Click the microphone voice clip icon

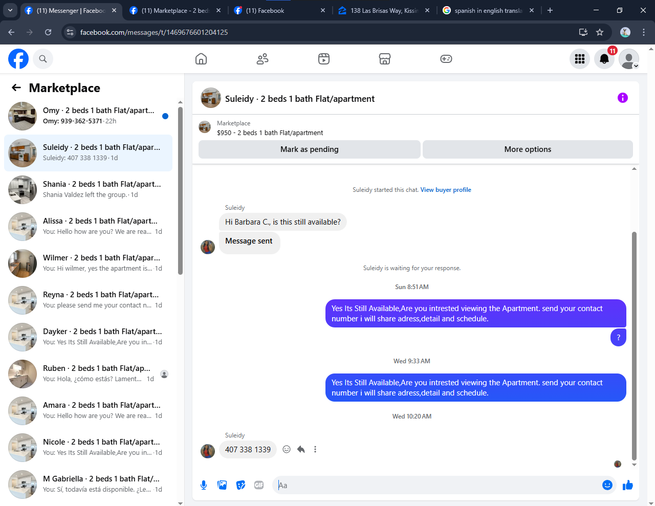click(204, 485)
